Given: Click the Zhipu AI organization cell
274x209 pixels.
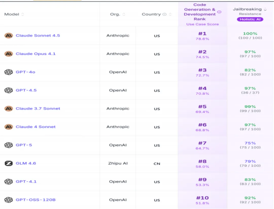Looking at the screenshot, I should tap(118, 163).
